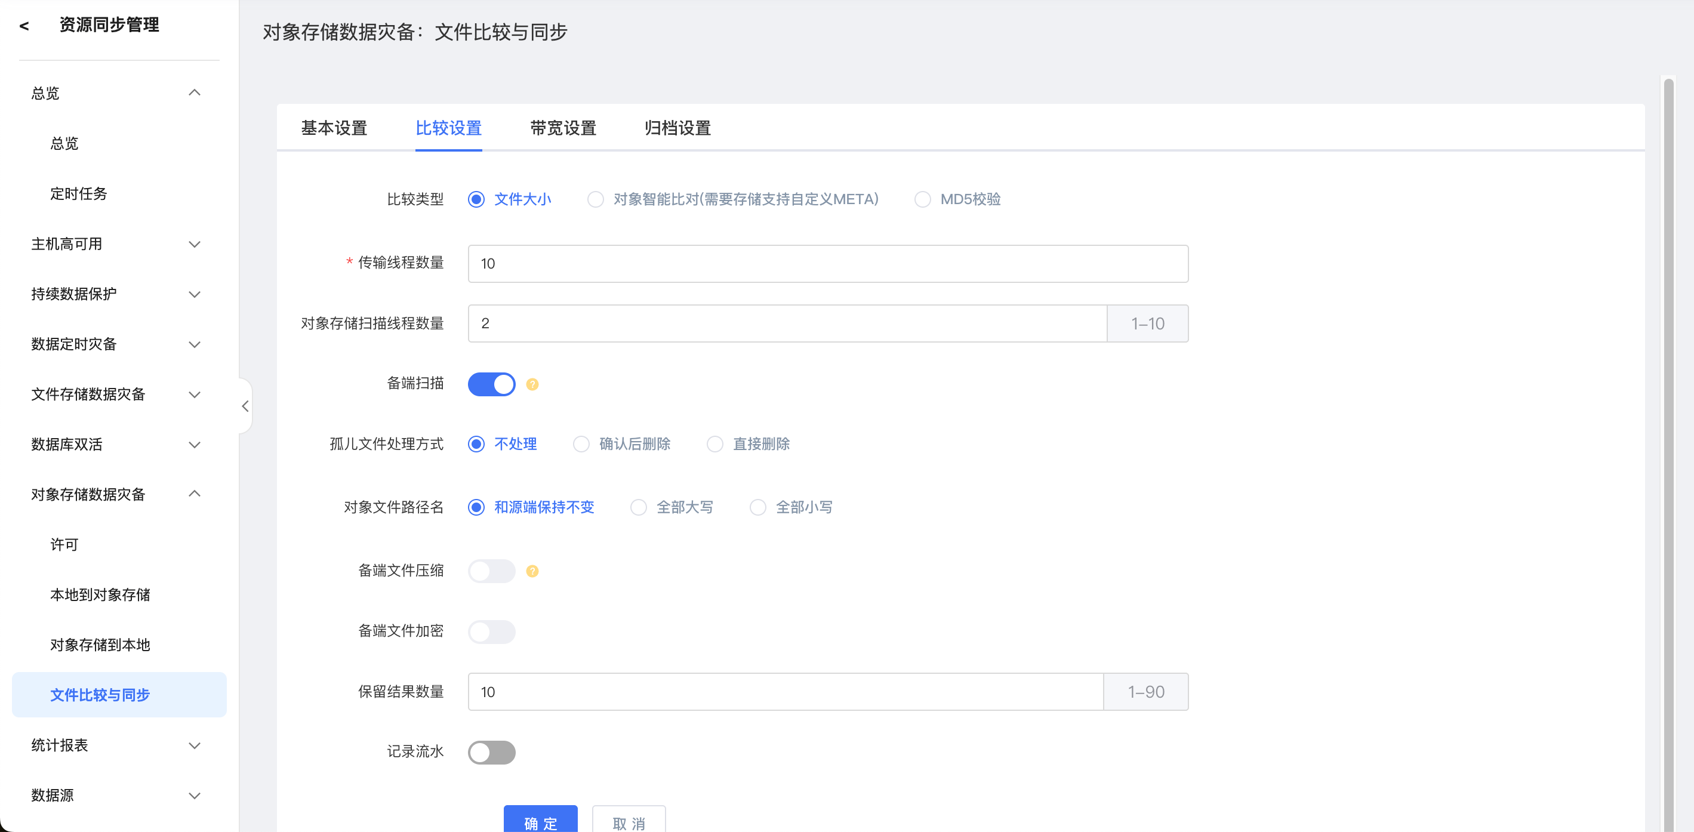Screen dimensions: 1694x832
Task: Collapse the 总览 section chevron
Action: pos(194,93)
